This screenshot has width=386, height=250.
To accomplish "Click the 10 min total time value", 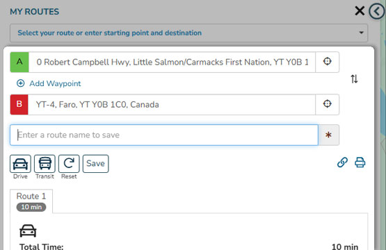I will coord(345,247).
